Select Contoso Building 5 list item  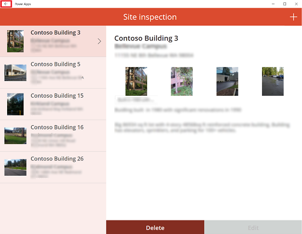(x=53, y=73)
